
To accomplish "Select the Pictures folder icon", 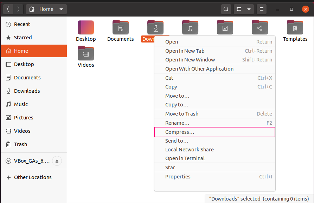I will 225,27.
